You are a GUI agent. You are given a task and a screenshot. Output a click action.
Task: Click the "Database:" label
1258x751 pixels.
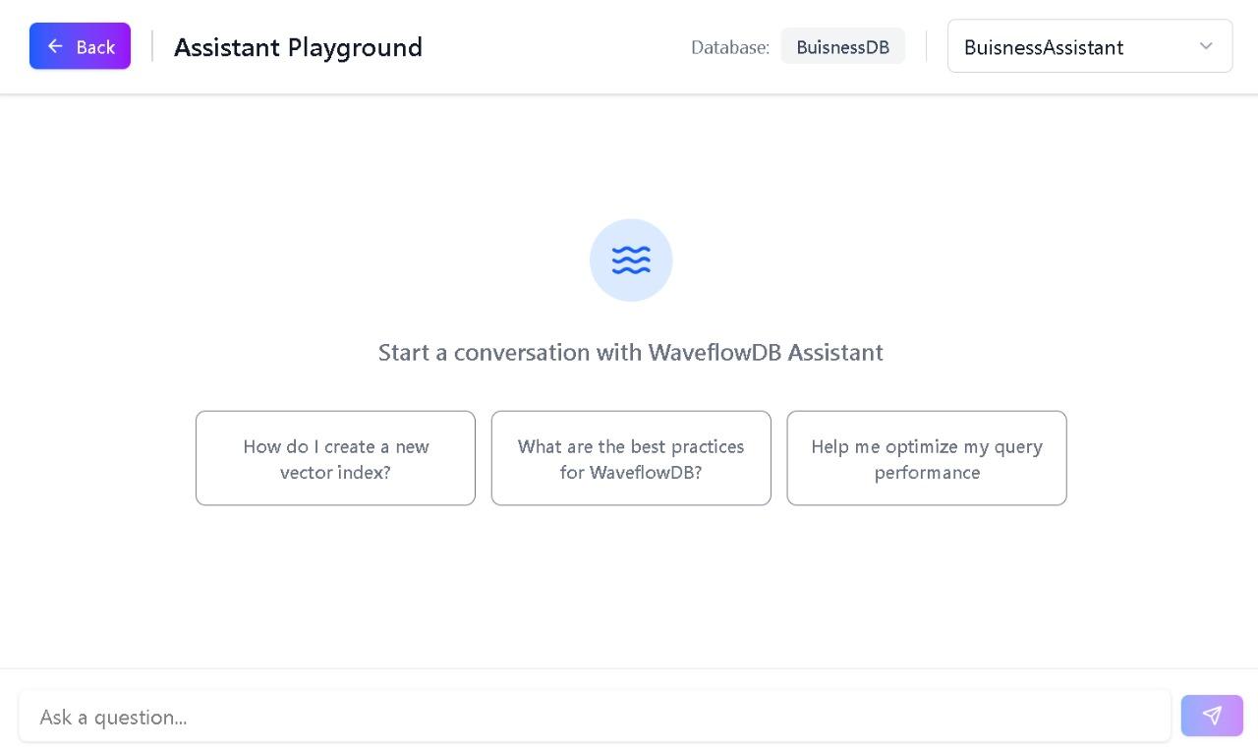[x=729, y=47]
